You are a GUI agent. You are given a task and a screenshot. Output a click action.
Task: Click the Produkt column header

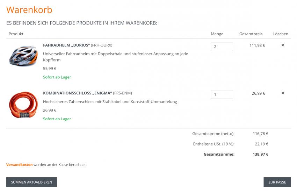[16, 34]
